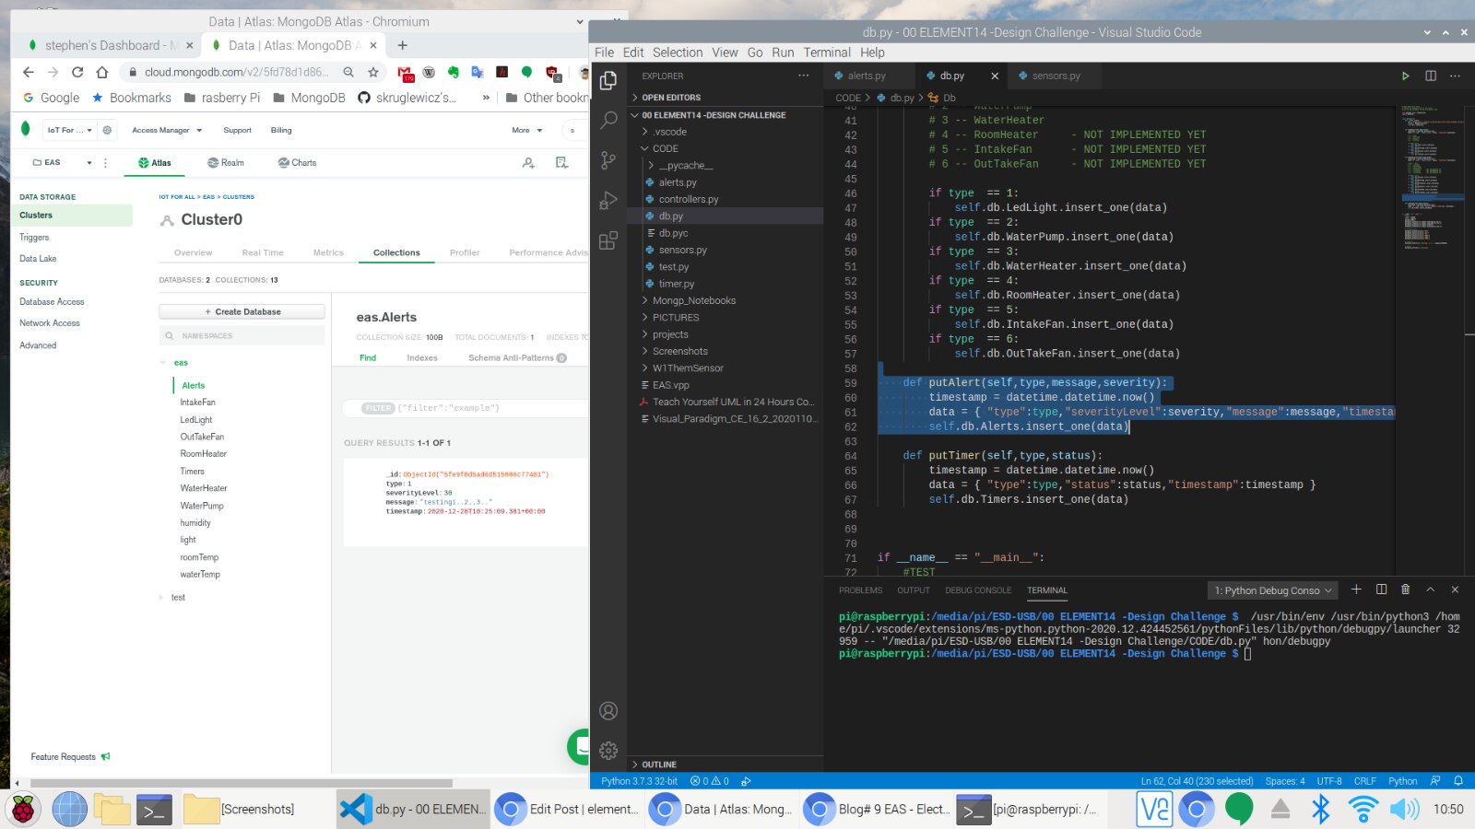Open the Run and Debug view
The height and width of the screenshot is (829, 1475).
pyautogui.click(x=608, y=201)
